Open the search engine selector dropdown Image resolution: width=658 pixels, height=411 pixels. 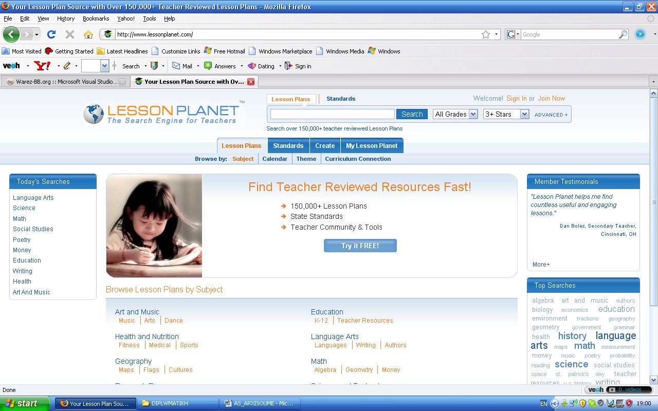513,34
